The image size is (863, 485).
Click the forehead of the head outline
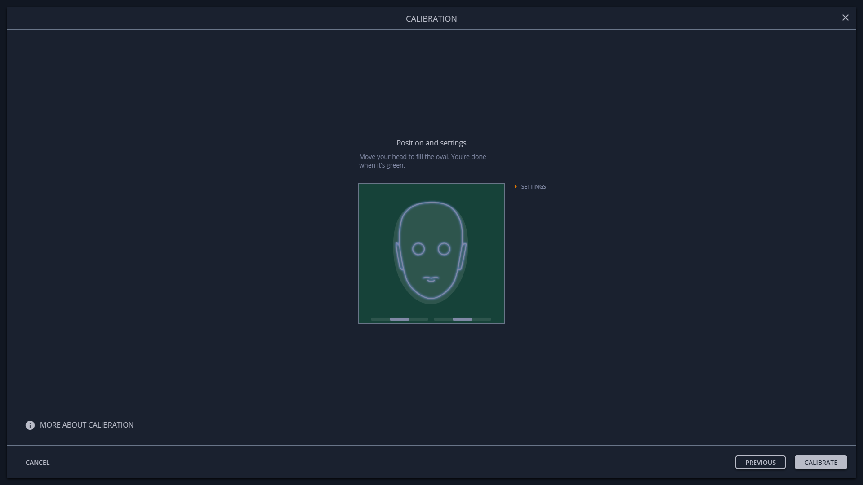click(431, 221)
